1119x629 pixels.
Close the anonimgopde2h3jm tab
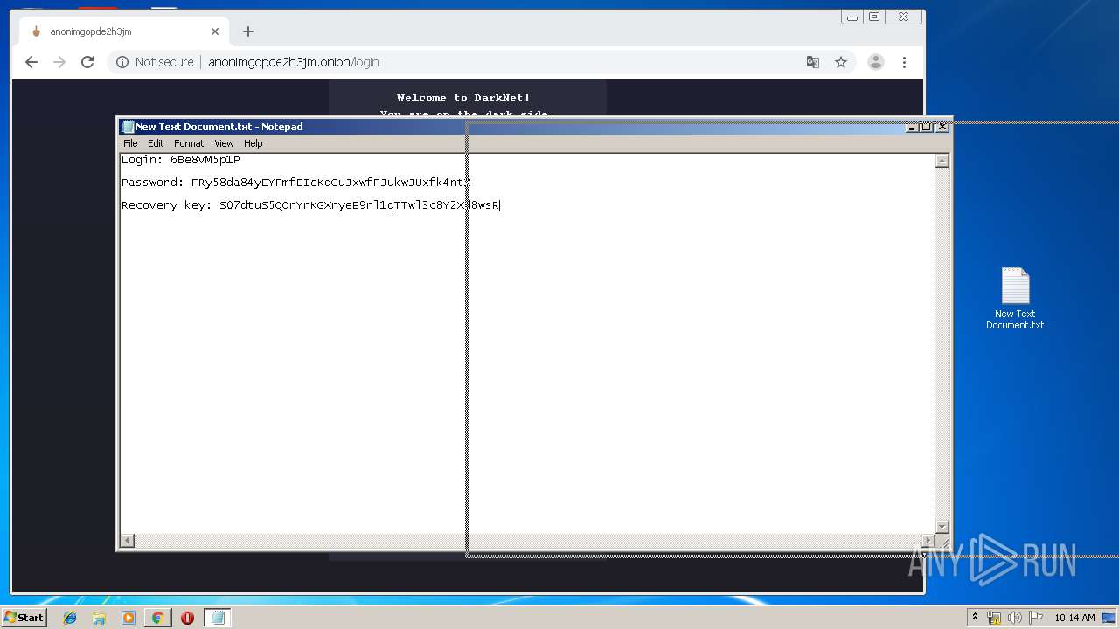pos(215,31)
